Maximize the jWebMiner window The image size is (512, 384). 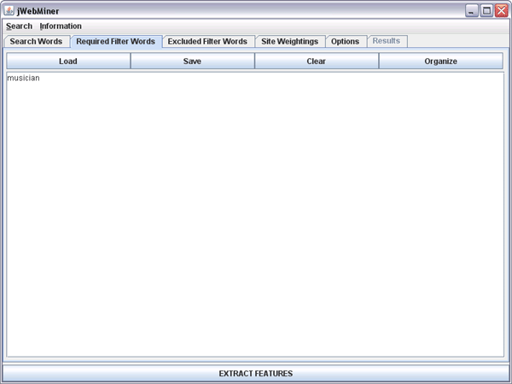486,11
